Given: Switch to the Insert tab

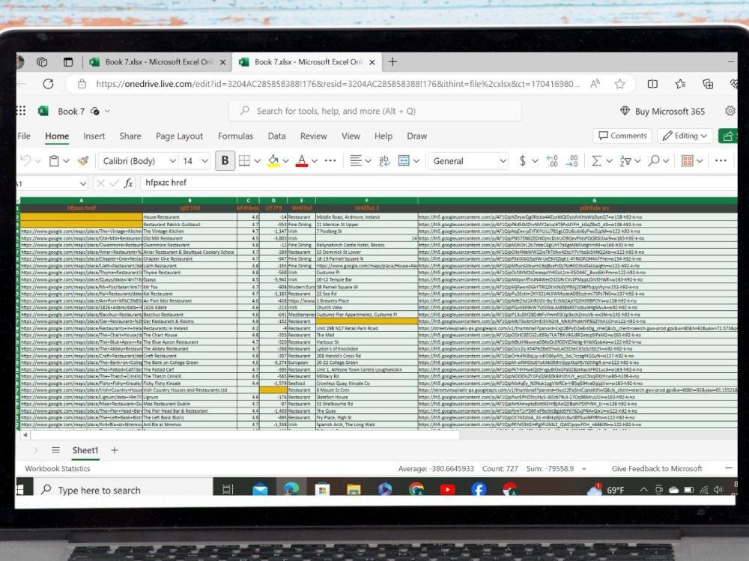Looking at the screenshot, I should 94,136.
